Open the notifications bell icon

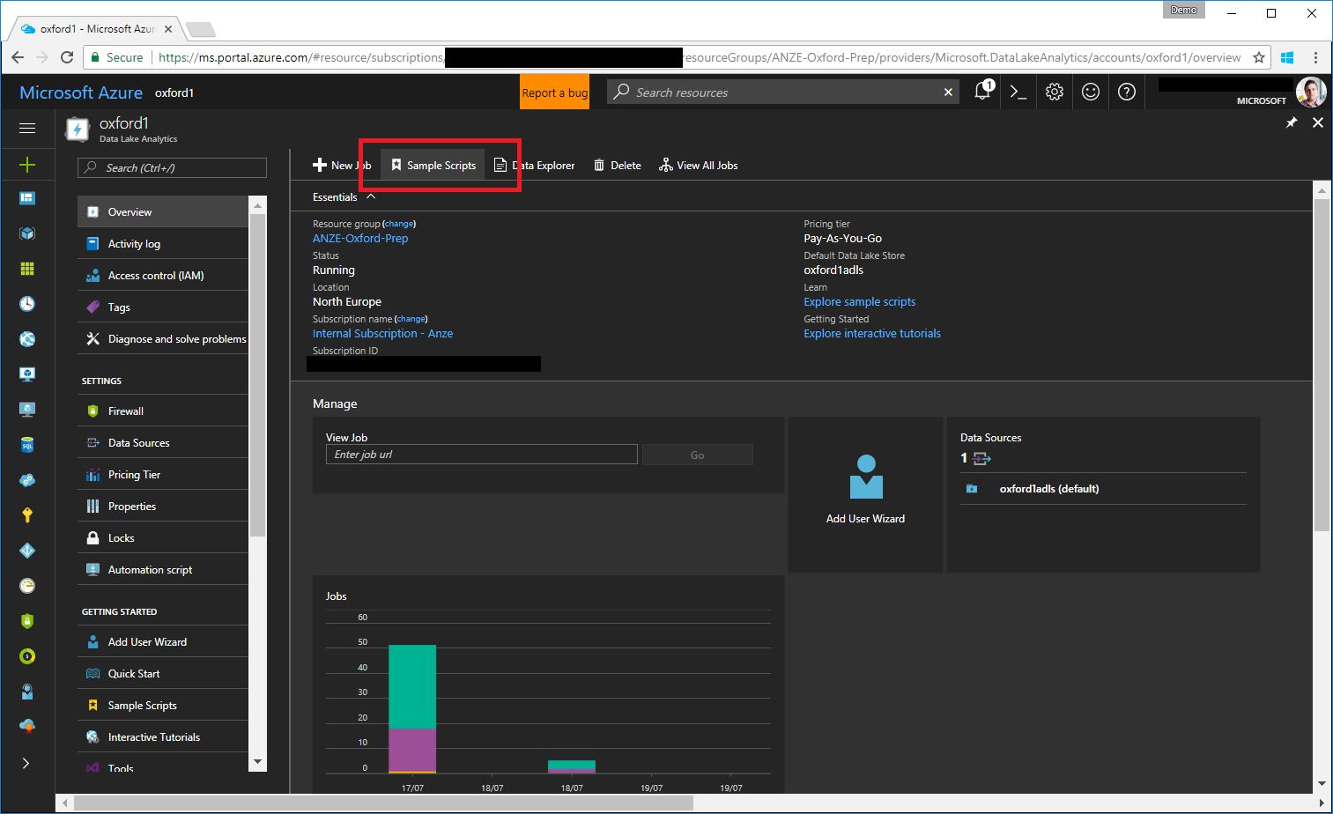pyautogui.click(x=983, y=92)
